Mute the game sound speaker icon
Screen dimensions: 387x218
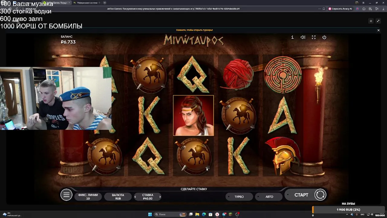pyautogui.click(x=303, y=37)
